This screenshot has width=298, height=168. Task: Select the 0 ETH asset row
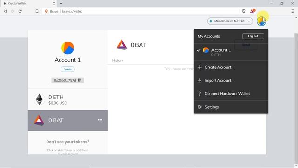[68, 99]
